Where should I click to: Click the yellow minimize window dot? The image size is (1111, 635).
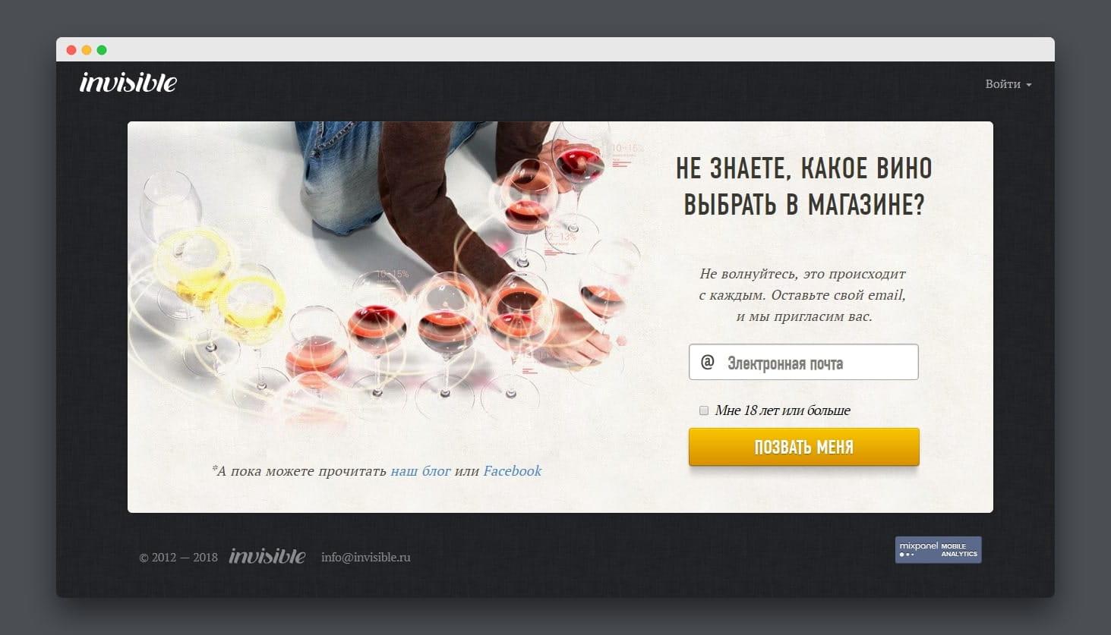[x=87, y=50]
